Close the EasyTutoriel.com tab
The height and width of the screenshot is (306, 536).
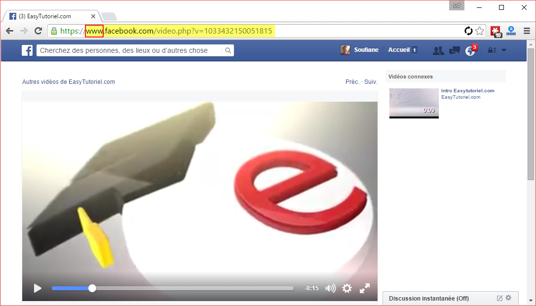[93, 16]
